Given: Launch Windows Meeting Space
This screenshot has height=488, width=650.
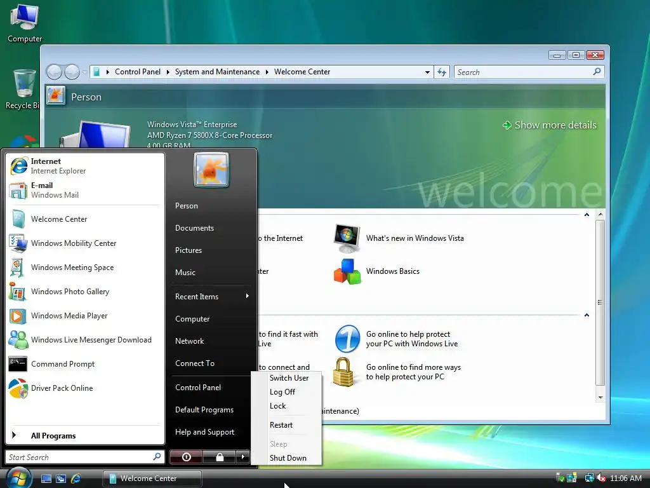Looking at the screenshot, I should pyautogui.click(x=85, y=268).
